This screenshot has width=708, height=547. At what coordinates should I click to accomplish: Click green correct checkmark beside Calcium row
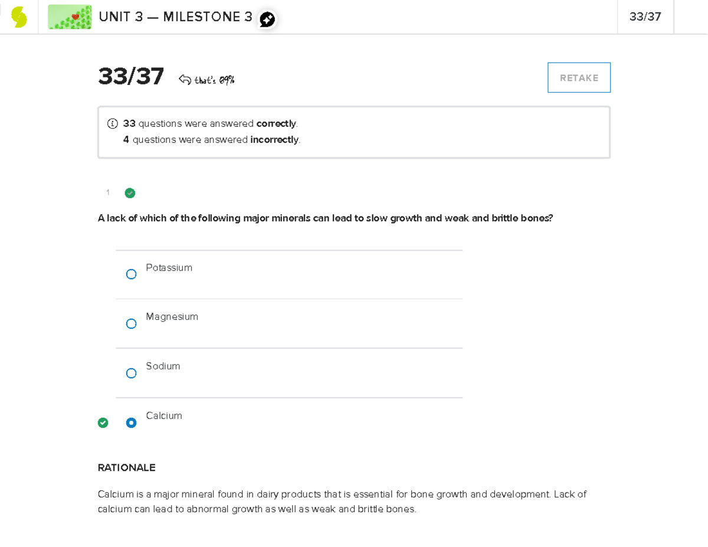tap(103, 422)
